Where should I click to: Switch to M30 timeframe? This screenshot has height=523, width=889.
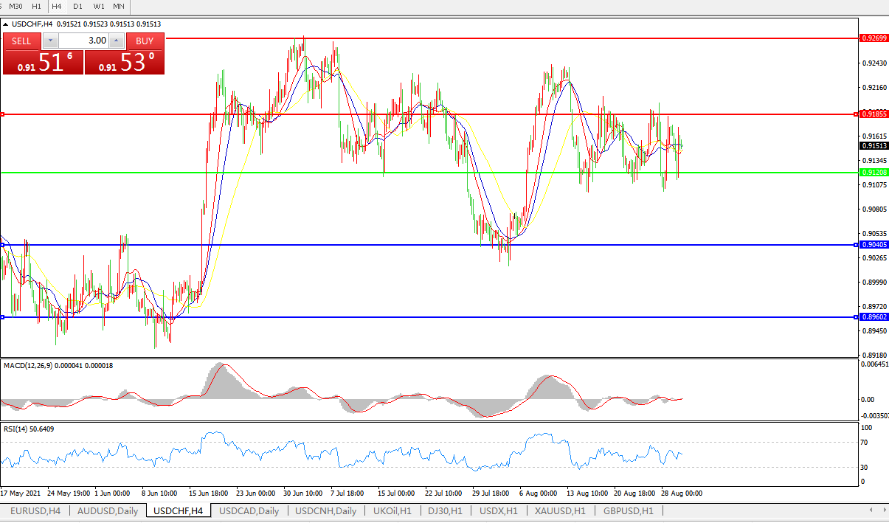point(15,6)
